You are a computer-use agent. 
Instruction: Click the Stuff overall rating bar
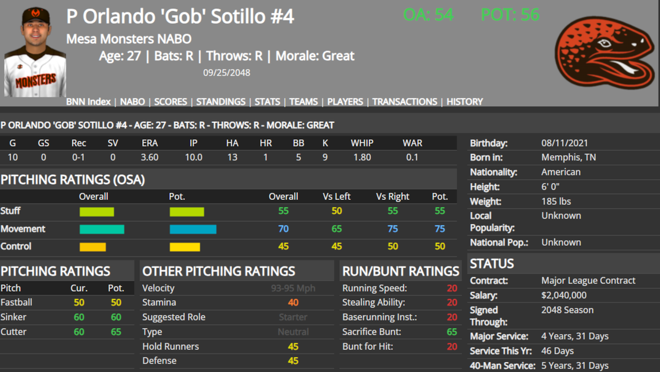tap(97, 211)
